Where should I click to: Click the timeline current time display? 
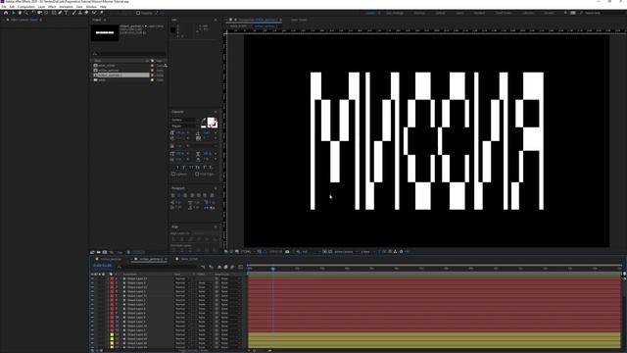[102, 266]
